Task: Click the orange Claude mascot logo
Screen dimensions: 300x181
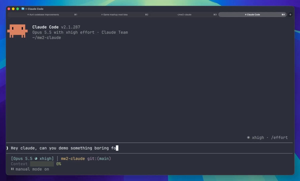Action: pos(18,31)
